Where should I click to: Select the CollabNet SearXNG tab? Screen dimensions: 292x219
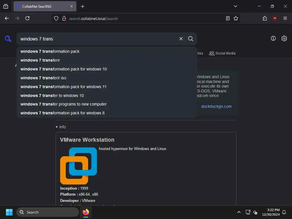(x=45, y=6)
